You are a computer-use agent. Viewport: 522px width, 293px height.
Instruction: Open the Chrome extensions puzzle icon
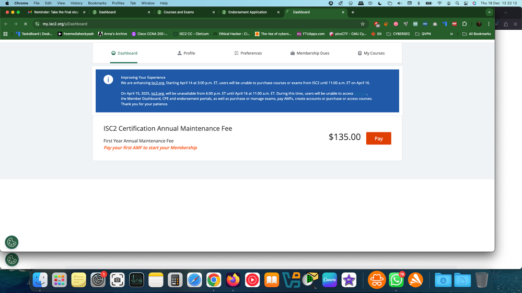[x=465, y=24]
